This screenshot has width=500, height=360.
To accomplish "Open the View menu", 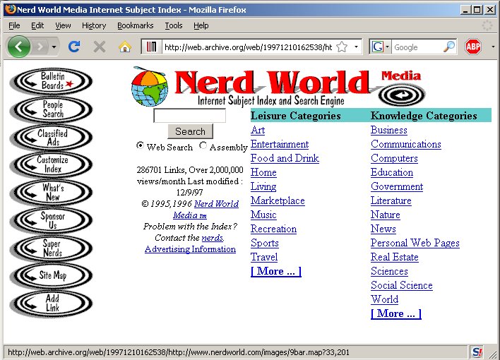I will click(63, 25).
